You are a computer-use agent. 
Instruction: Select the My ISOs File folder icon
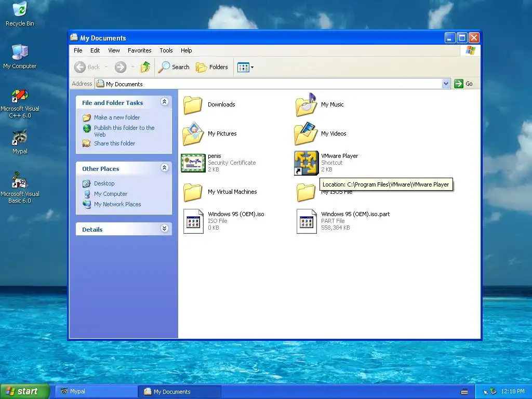(305, 192)
